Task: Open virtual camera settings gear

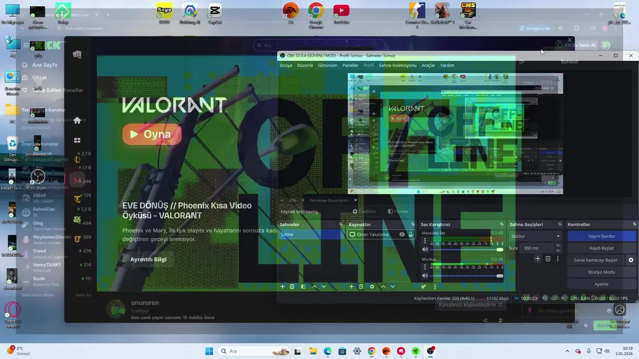Action: [x=631, y=260]
